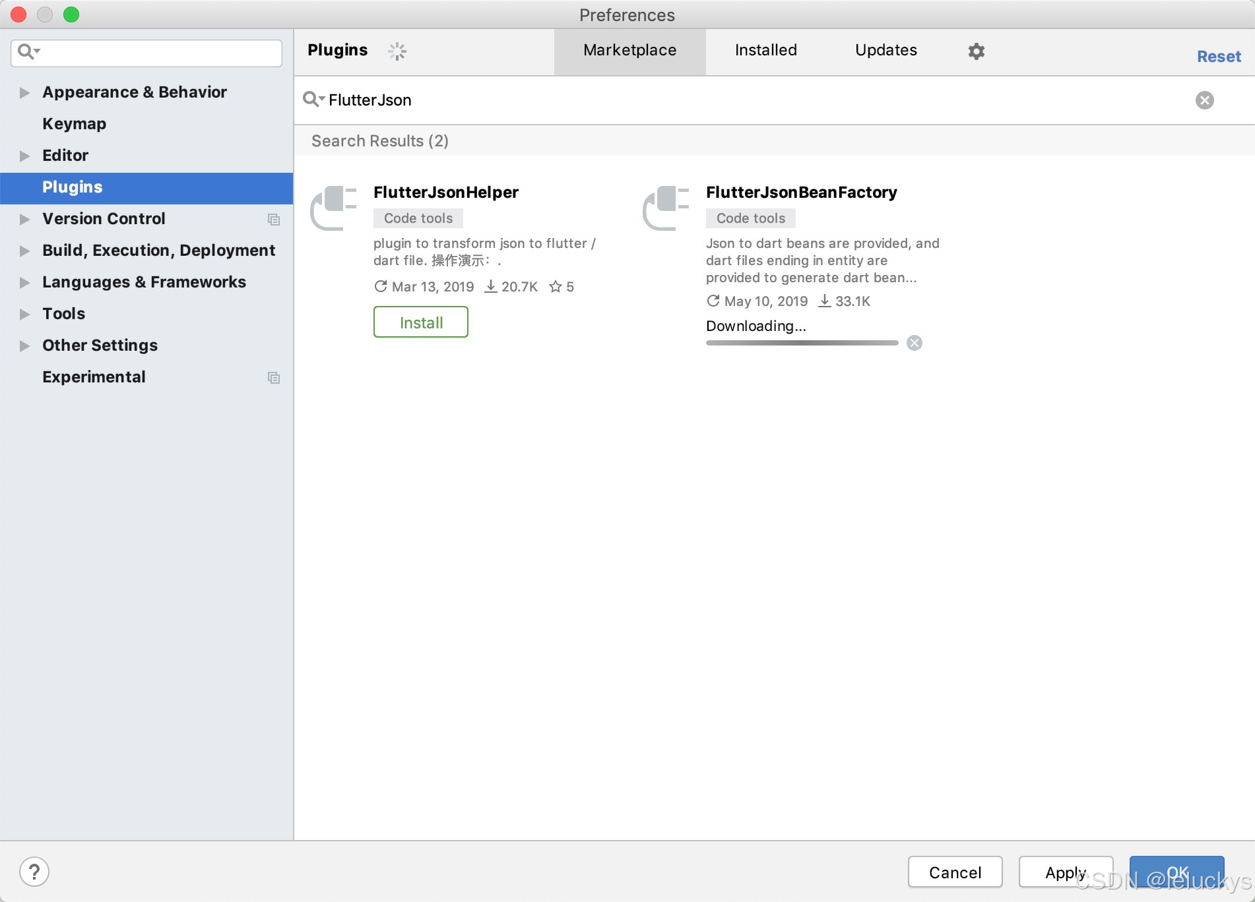The width and height of the screenshot is (1255, 902).
Task: Confirm with the OK button
Action: click(x=1176, y=872)
